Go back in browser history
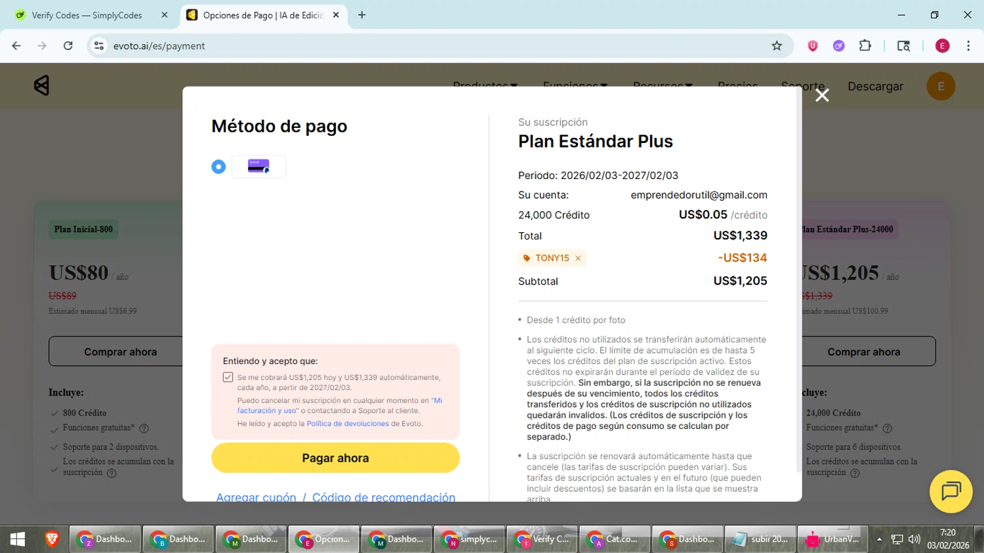The height and width of the screenshot is (553, 984). [x=16, y=46]
